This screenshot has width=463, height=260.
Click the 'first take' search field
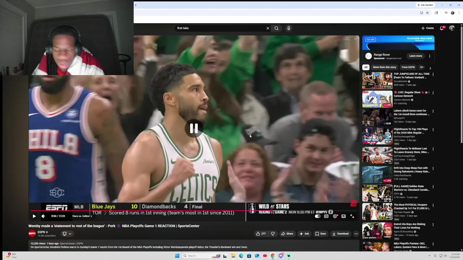coord(220,28)
